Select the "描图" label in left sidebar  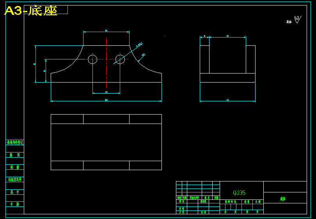(15, 155)
